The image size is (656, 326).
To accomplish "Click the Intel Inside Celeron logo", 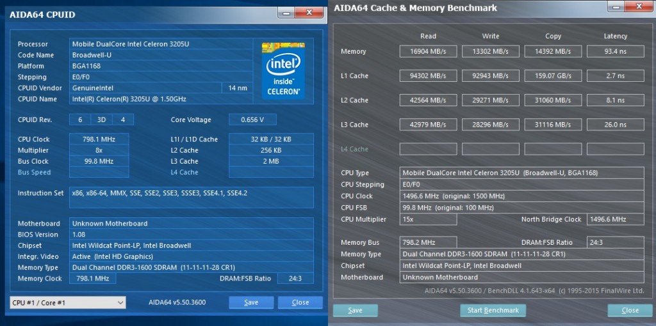I will pos(283,70).
